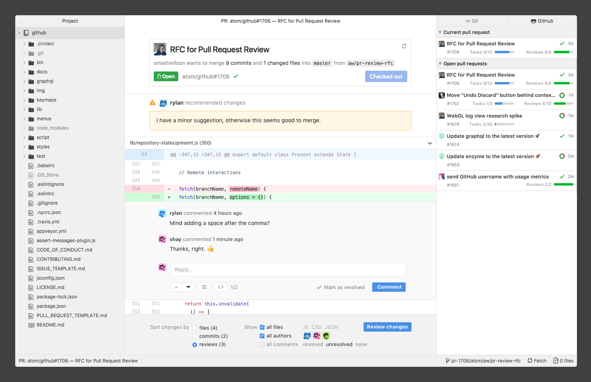The height and width of the screenshot is (382, 591).
Task: Click the blue author avatar filter icon
Action: point(307,336)
